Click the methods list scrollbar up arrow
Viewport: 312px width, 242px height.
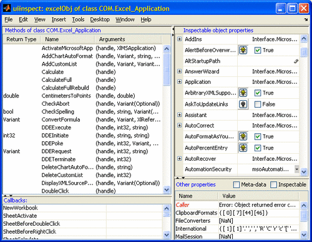(167, 49)
